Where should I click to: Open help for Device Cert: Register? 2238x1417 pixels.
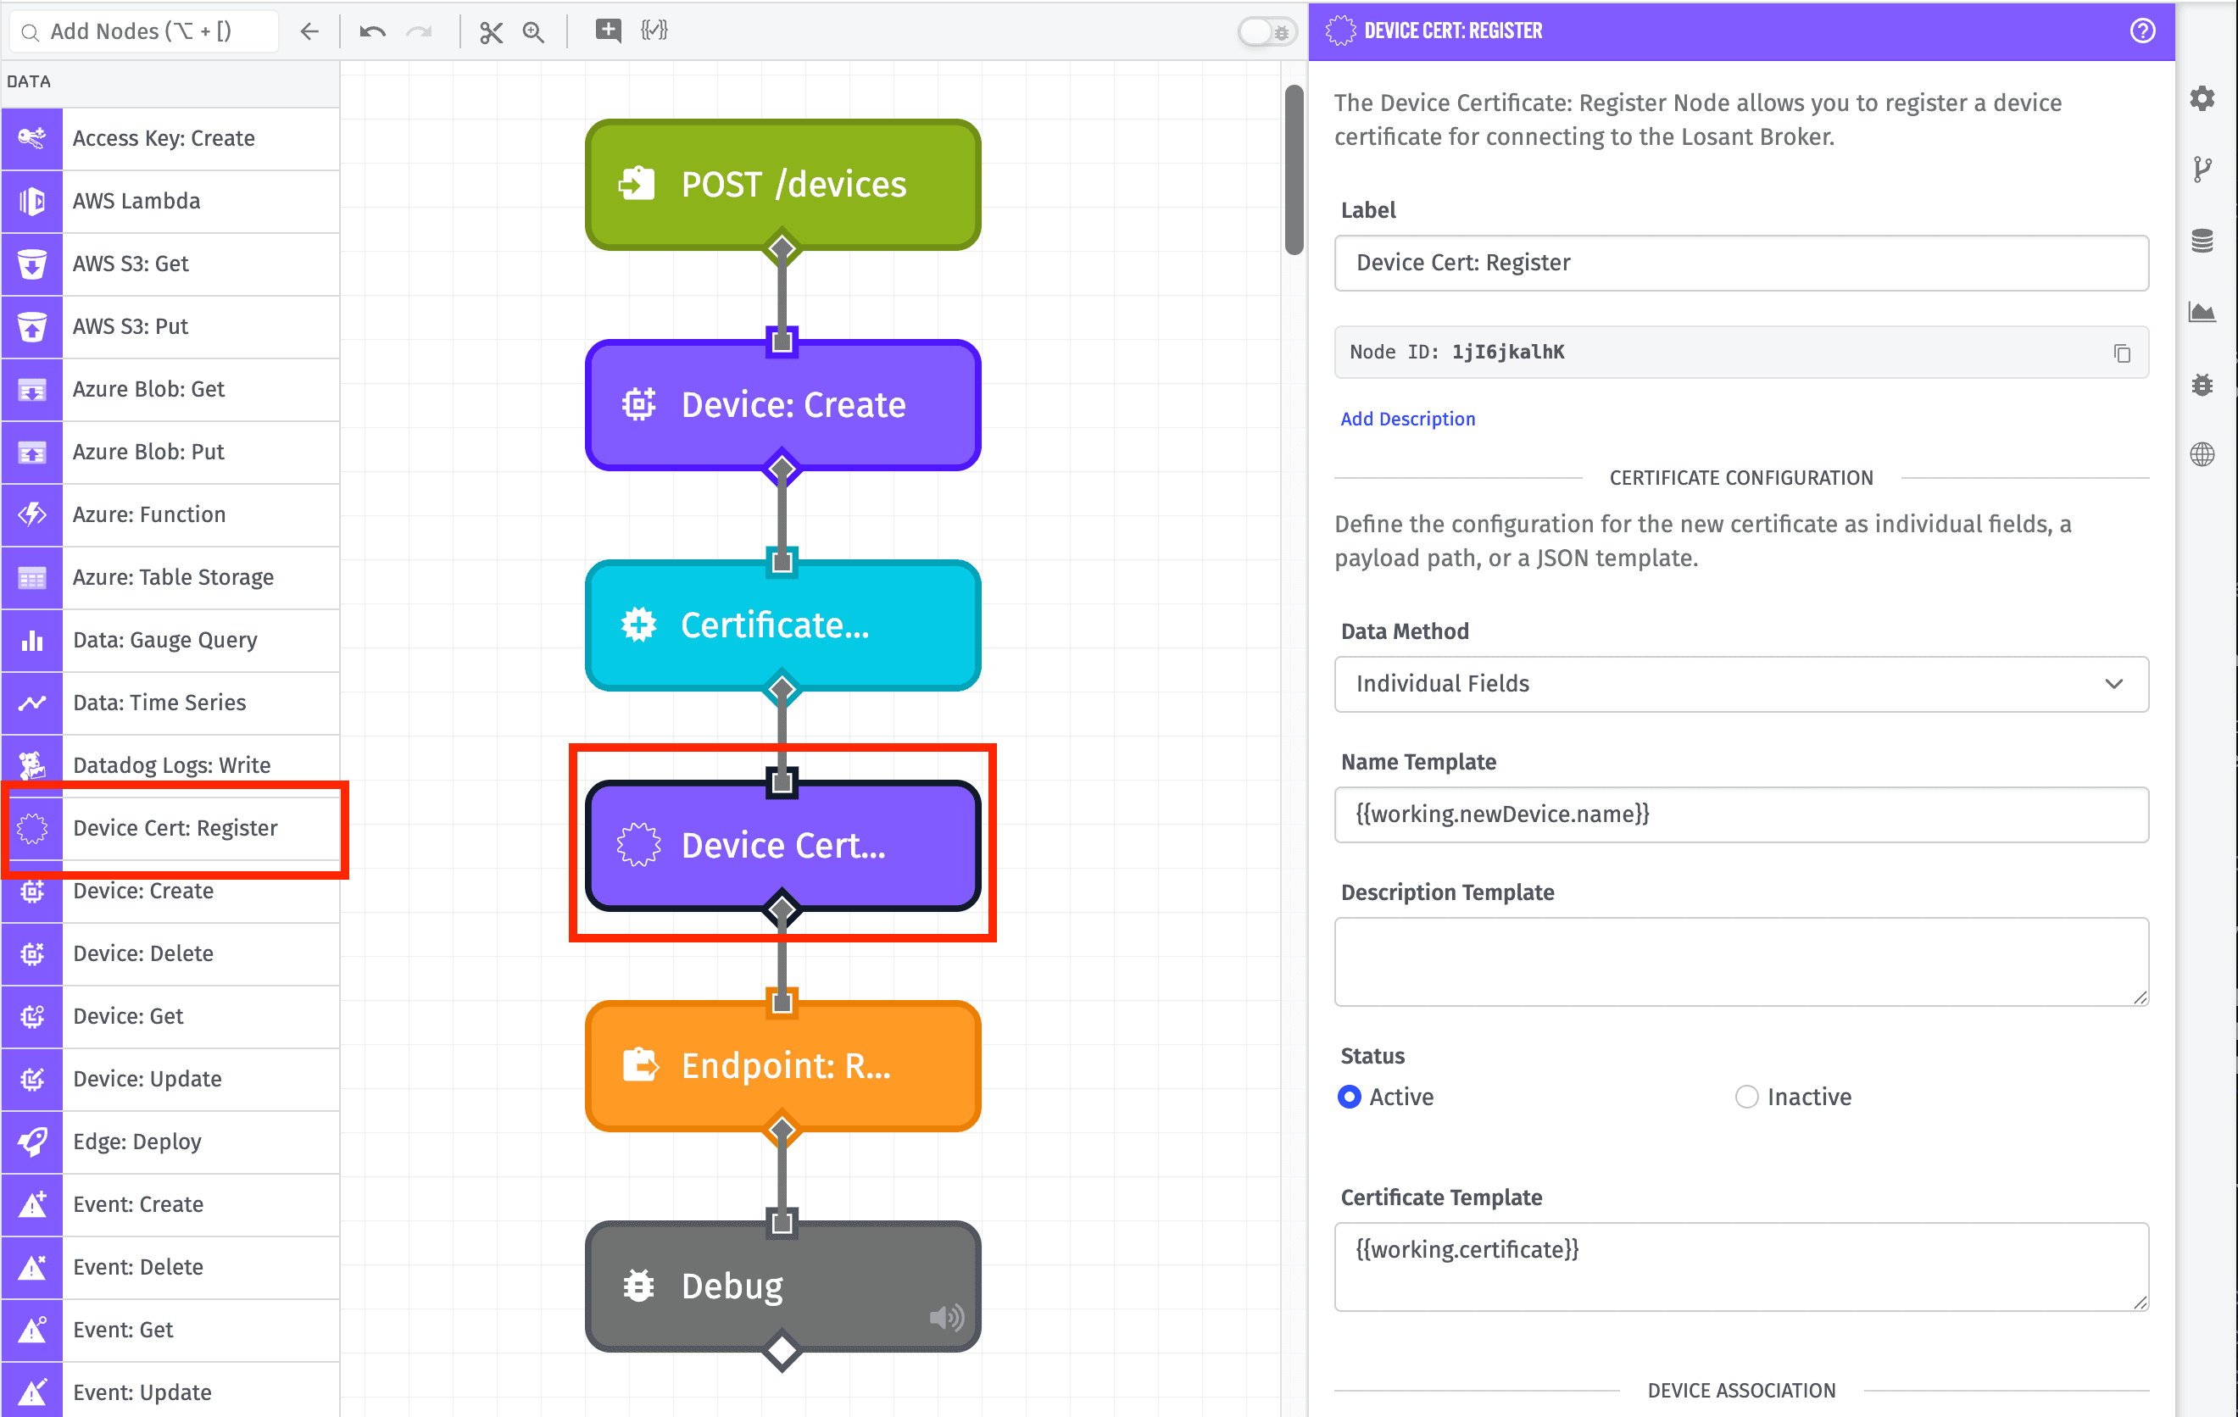2143,31
